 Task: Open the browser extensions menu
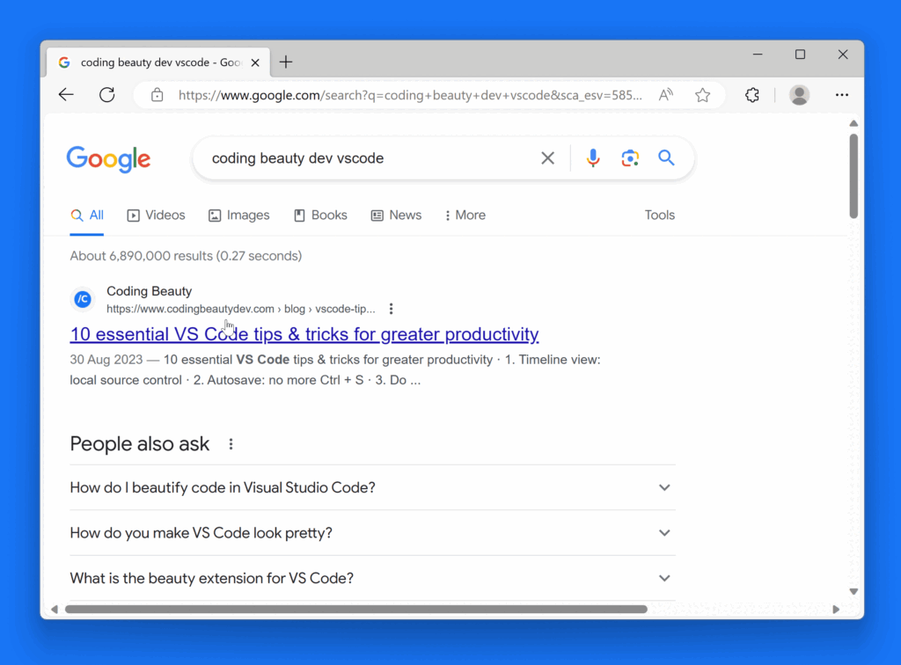click(x=751, y=95)
